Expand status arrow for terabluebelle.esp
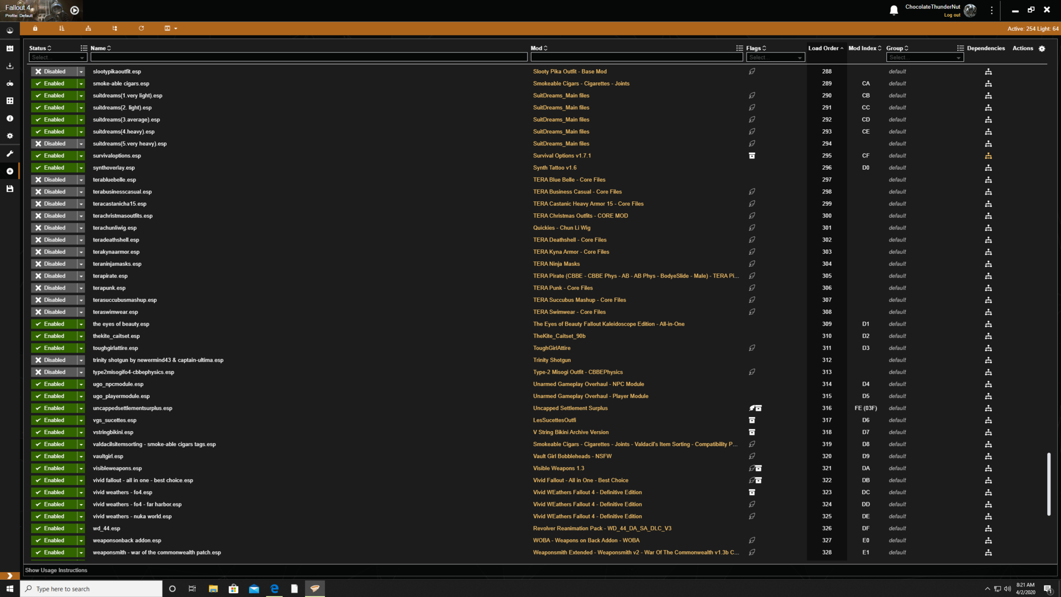The image size is (1061, 597). pos(81,180)
